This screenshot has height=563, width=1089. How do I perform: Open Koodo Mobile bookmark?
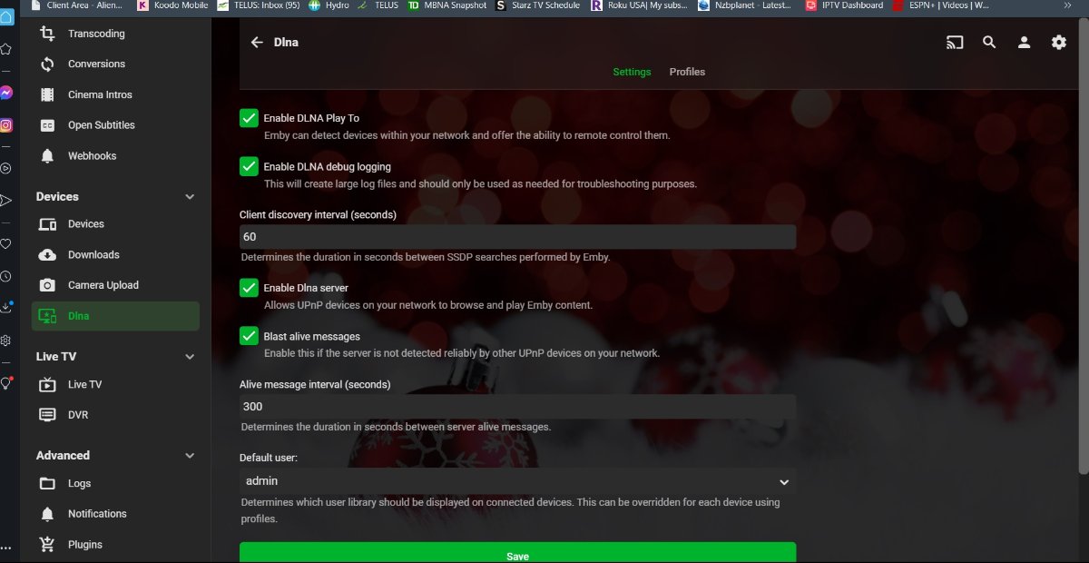pyautogui.click(x=172, y=5)
